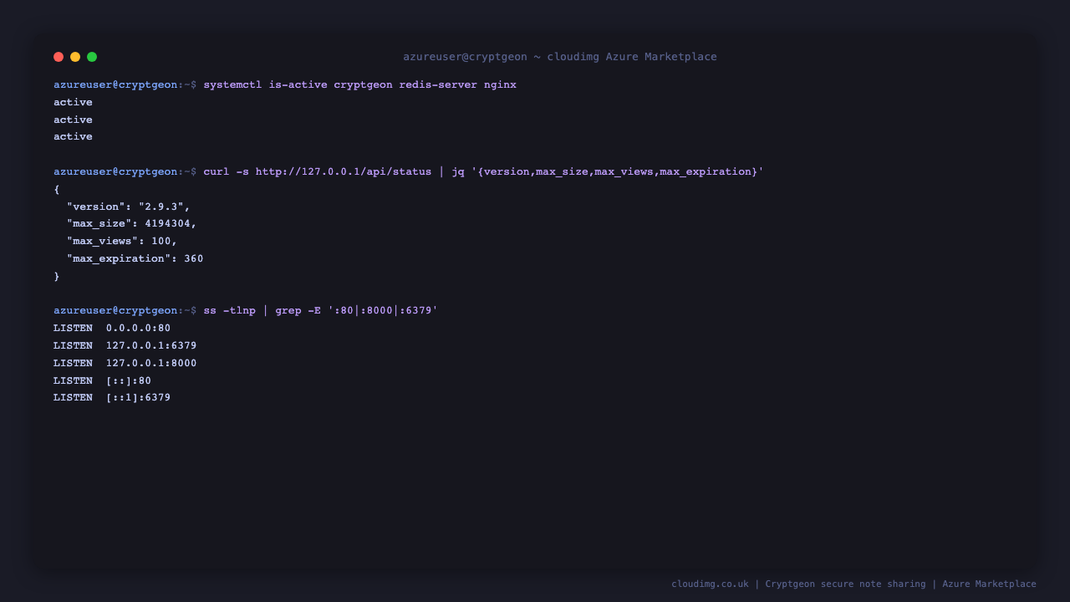This screenshot has height=602, width=1070.
Task: Click the opening brace of the JSON output
Action: [x=57, y=190]
